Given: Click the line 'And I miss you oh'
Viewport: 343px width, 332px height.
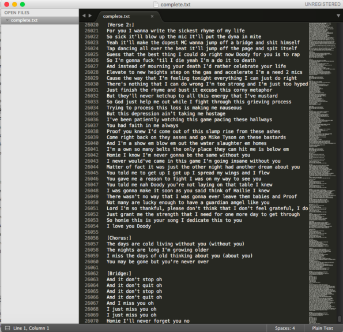Looking at the screenshot, I should [130, 303].
